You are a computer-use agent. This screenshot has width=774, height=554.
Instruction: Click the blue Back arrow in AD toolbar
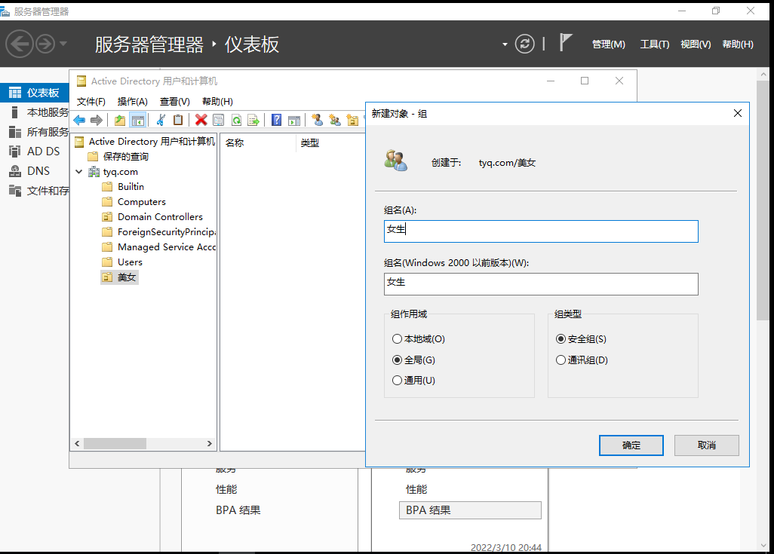click(x=79, y=120)
